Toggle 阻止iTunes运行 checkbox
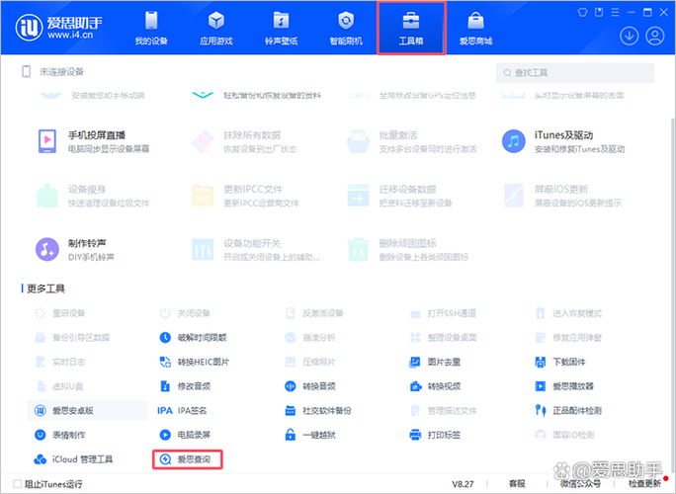This screenshot has height=494, width=676. (x=17, y=484)
